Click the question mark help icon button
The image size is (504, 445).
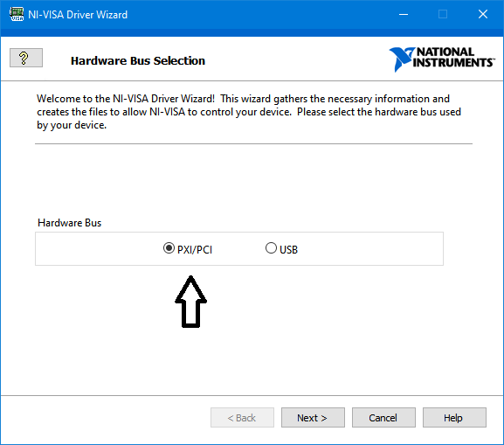[x=26, y=58]
